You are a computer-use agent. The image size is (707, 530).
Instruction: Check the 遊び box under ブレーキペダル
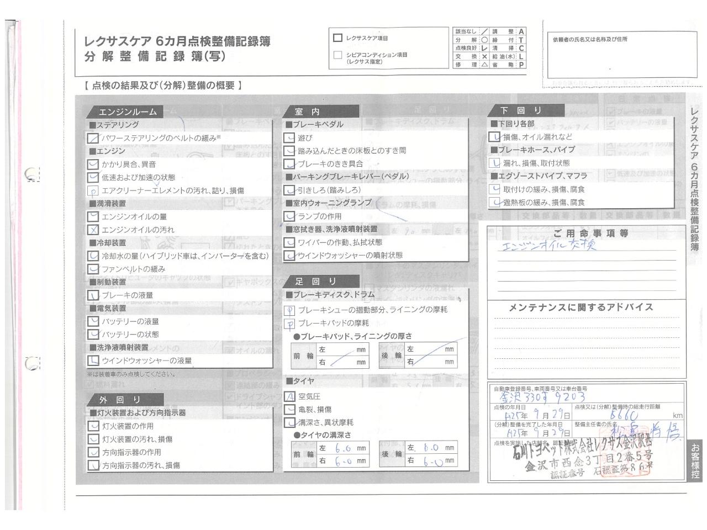(289, 138)
